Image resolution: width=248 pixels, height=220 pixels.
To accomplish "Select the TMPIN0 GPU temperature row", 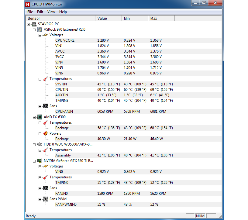I will click(x=138, y=183).
